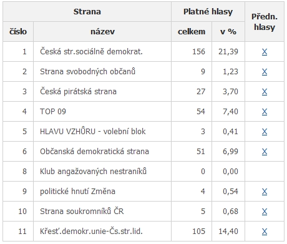This screenshot has width=287, height=244.
Task: Open X link for Česká str.sociálně demokrat.
Action: click(x=265, y=52)
